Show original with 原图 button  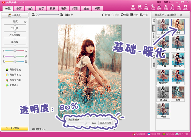click(x=125, y=15)
